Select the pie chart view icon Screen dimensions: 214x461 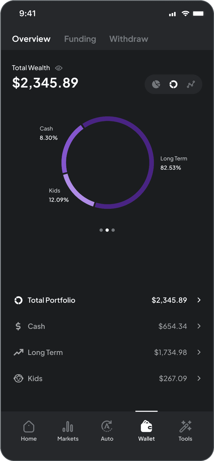point(156,84)
